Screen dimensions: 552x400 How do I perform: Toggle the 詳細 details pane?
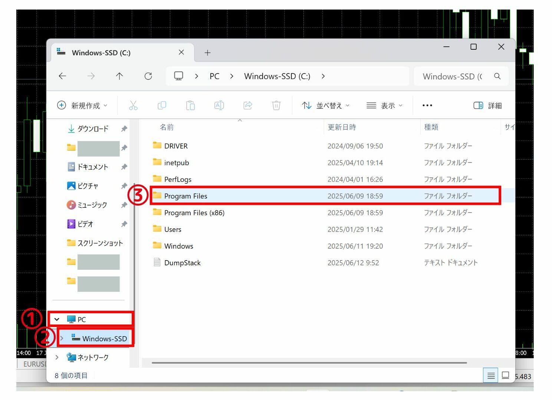click(x=487, y=106)
